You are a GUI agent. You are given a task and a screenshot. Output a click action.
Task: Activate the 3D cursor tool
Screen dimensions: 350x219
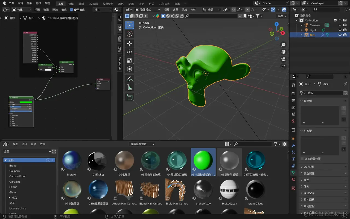click(x=130, y=34)
